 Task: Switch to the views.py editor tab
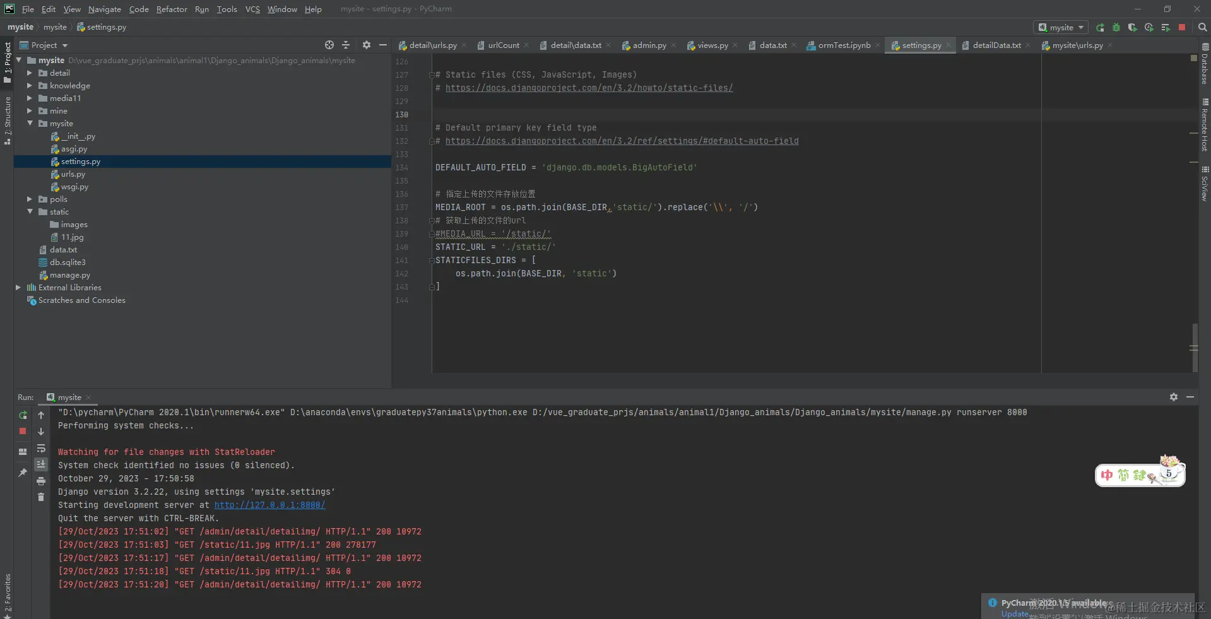click(x=712, y=45)
